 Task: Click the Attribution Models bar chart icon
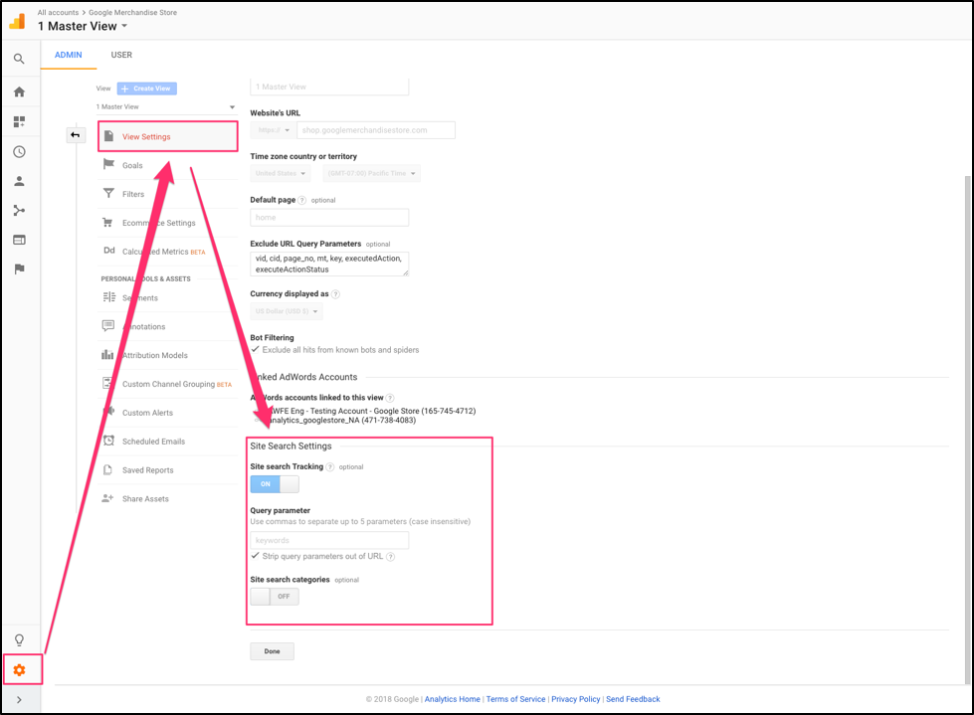click(x=107, y=354)
